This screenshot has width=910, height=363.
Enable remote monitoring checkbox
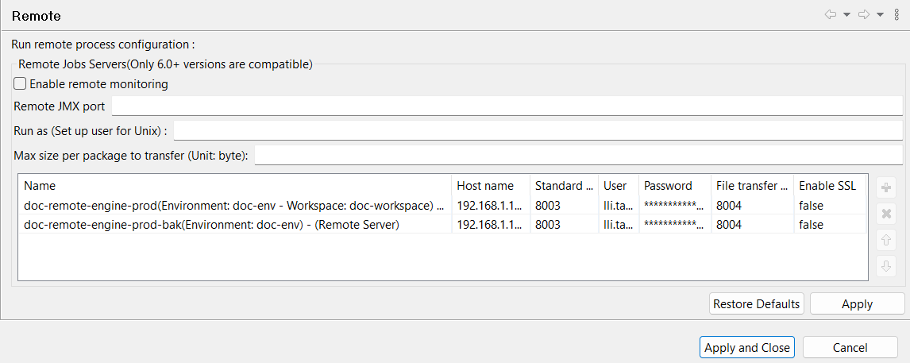click(x=21, y=83)
